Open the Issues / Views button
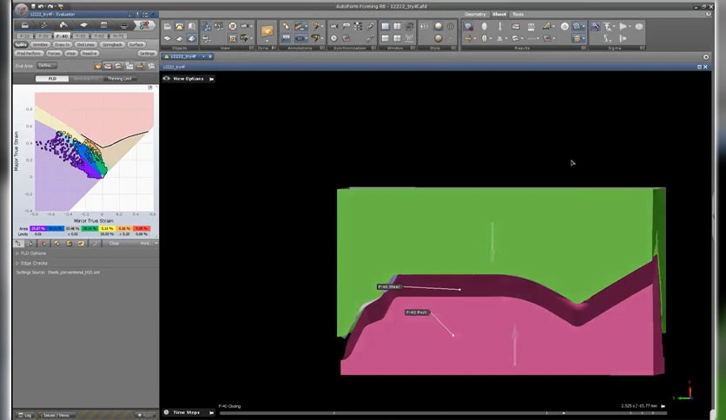 click(x=55, y=415)
